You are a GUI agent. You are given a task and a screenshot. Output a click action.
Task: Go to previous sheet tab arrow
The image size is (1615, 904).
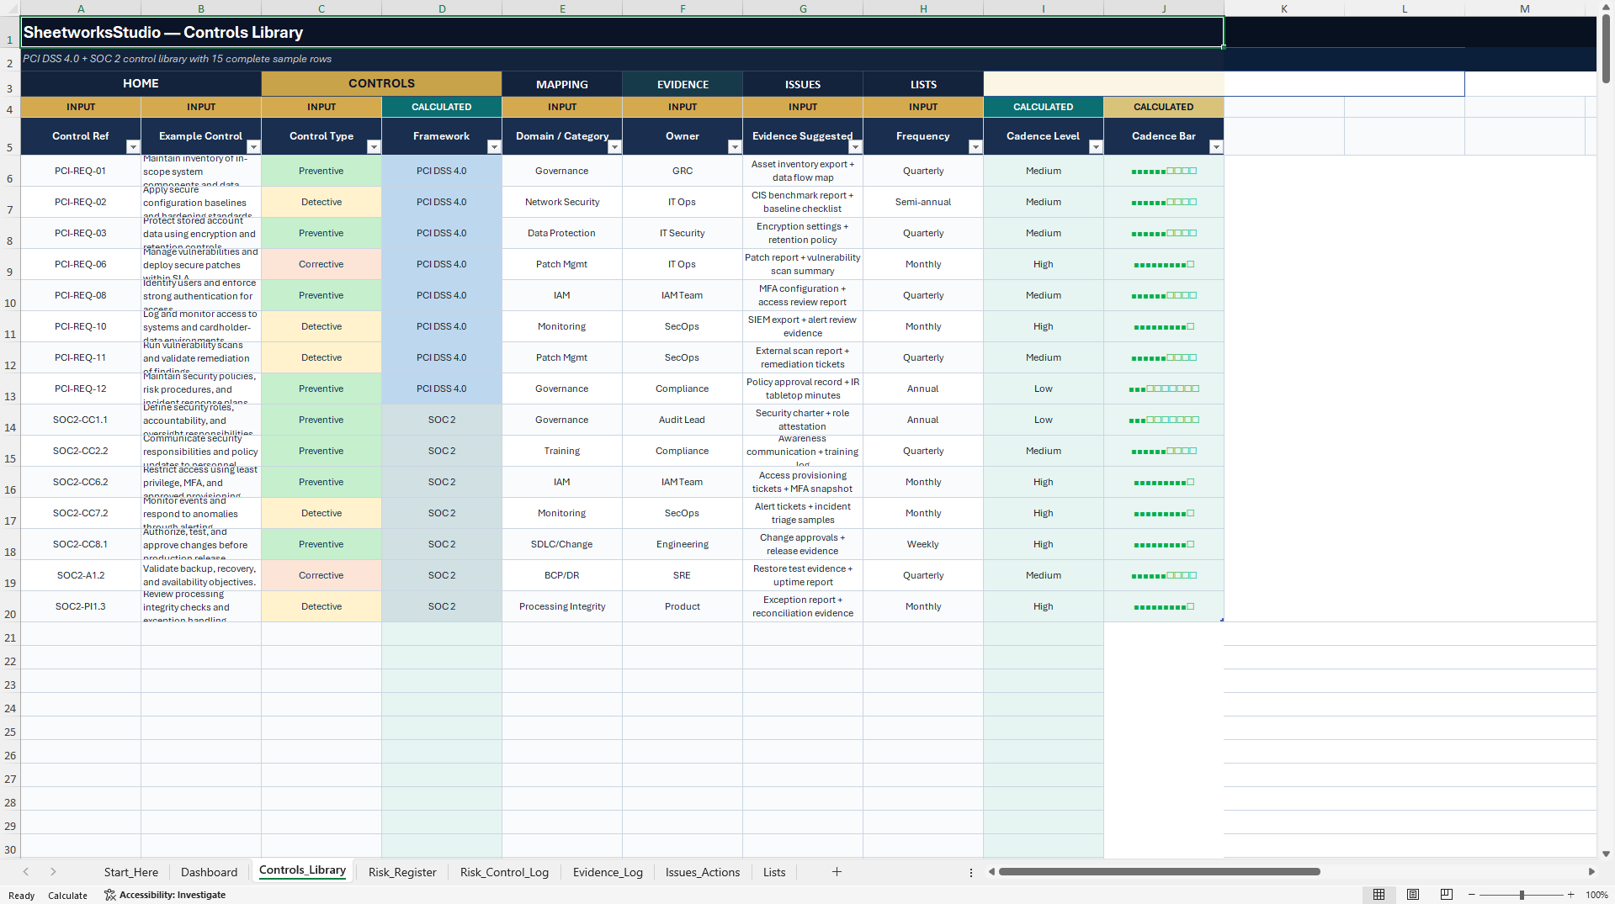pyautogui.click(x=26, y=872)
